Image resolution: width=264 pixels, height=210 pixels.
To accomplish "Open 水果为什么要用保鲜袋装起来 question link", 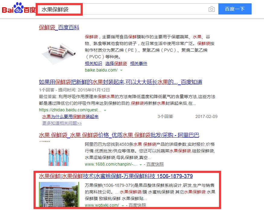I will 70,116.
